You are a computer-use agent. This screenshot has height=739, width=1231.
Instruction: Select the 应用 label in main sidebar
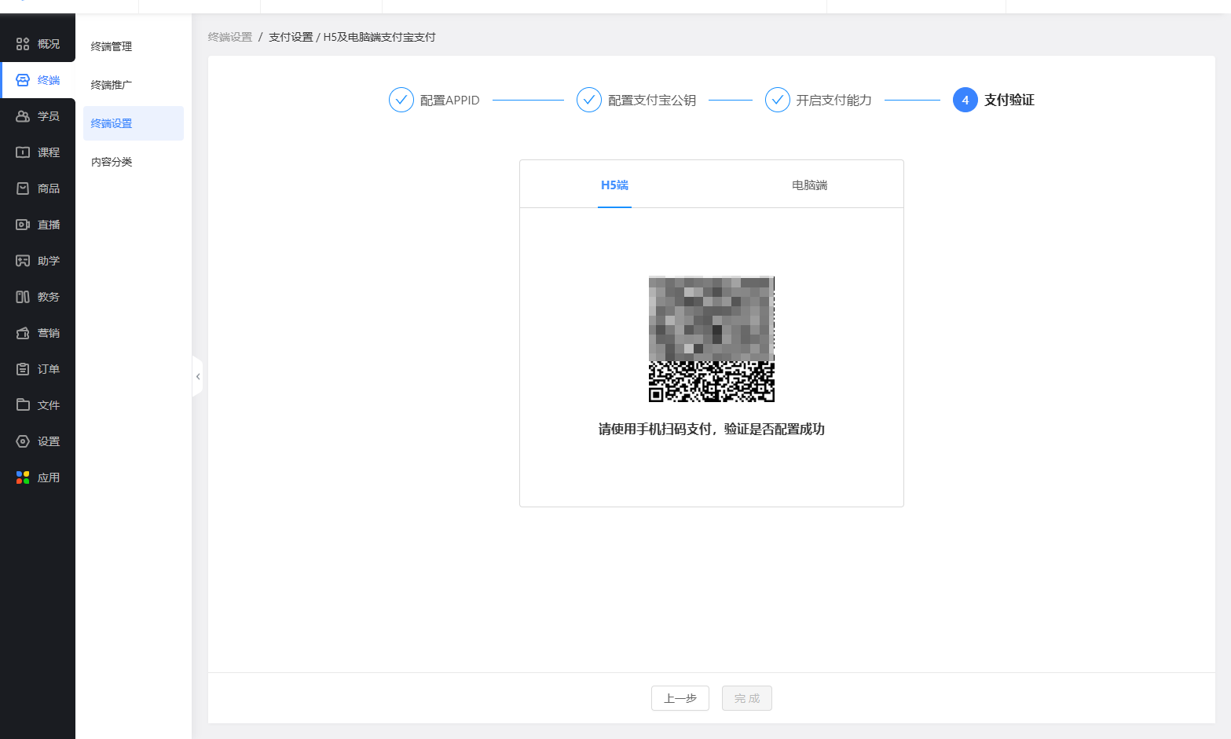pyautogui.click(x=49, y=477)
